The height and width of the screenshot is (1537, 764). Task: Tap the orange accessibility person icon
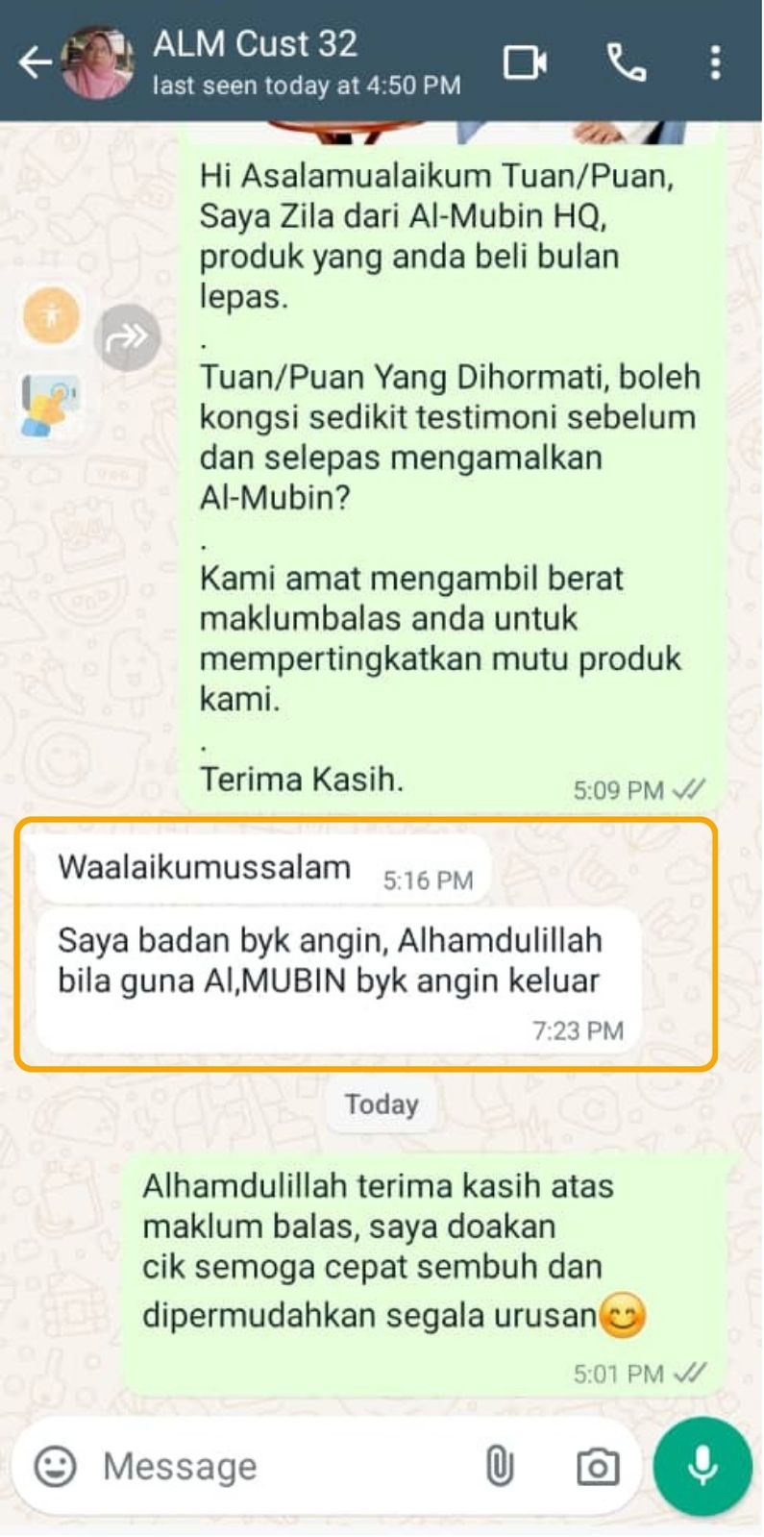click(x=51, y=314)
